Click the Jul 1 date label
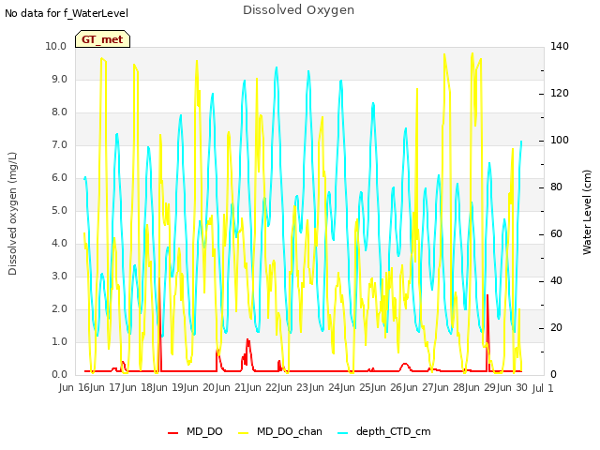 543,388
